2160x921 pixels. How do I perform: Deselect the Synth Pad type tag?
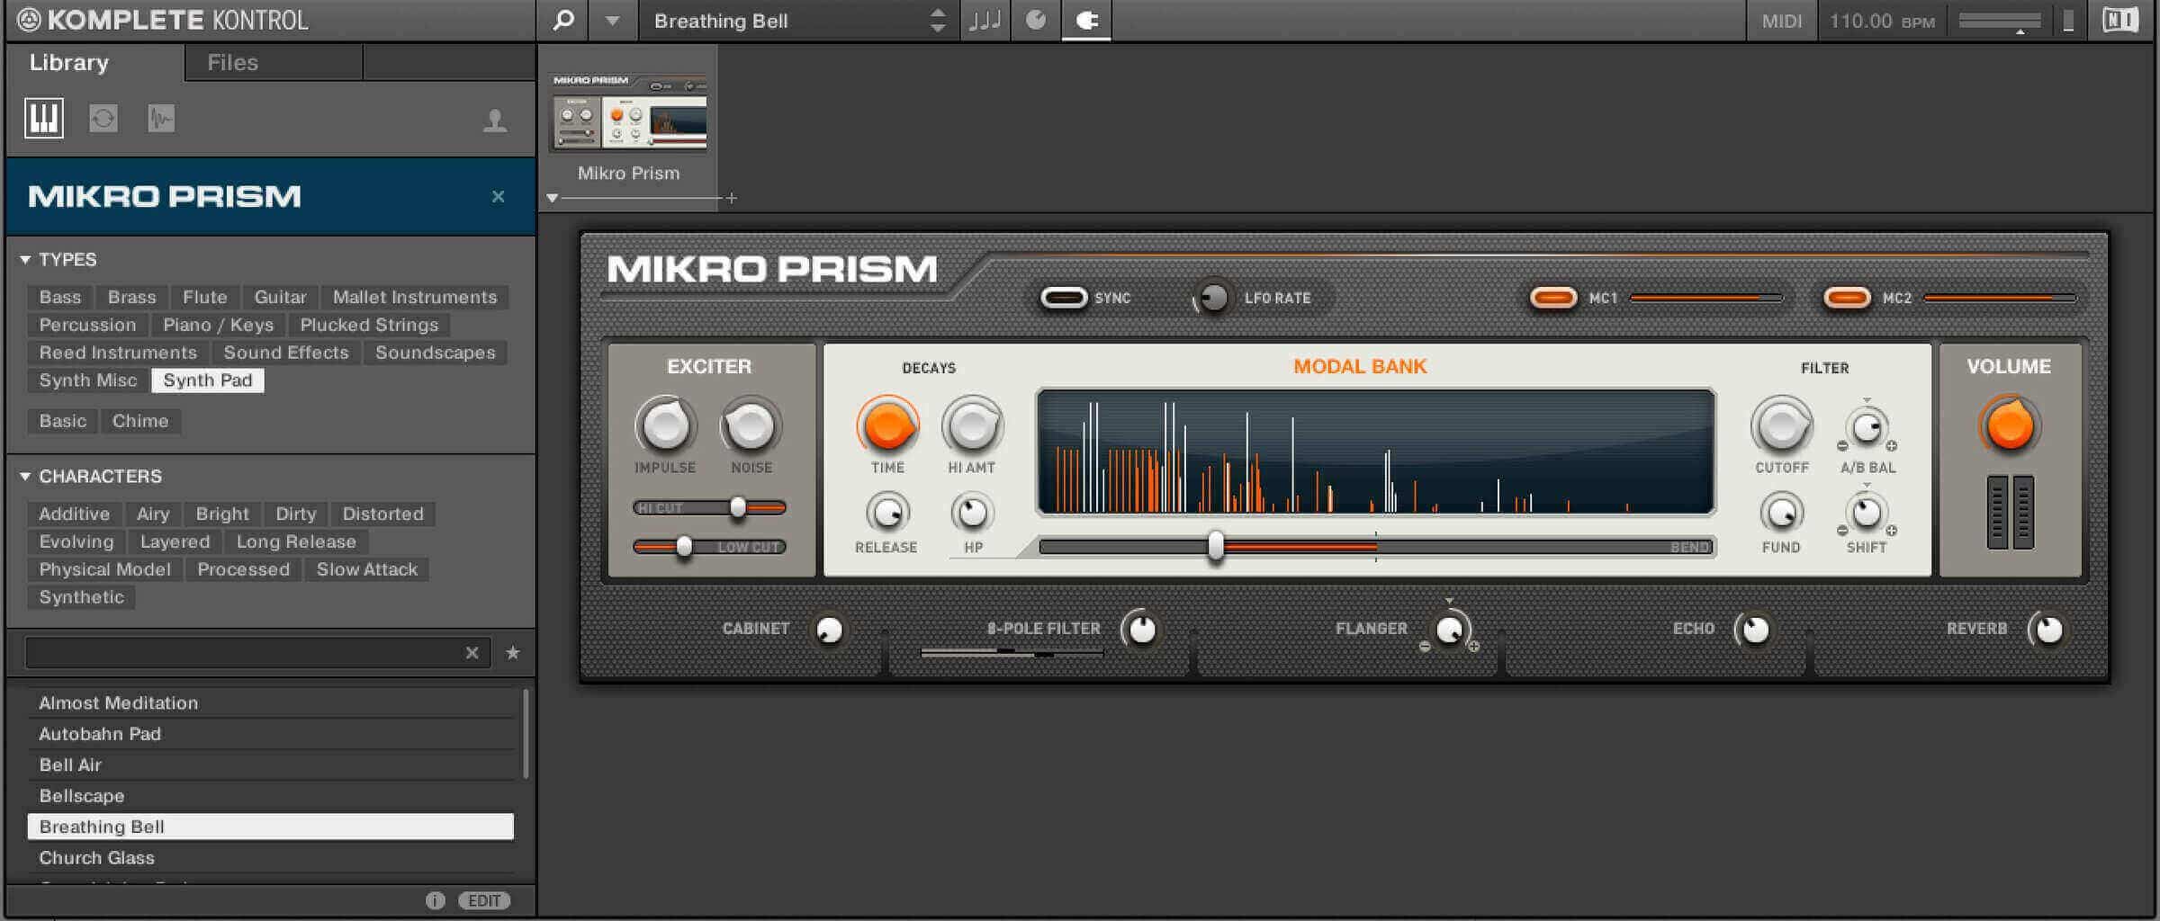[208, 380]
